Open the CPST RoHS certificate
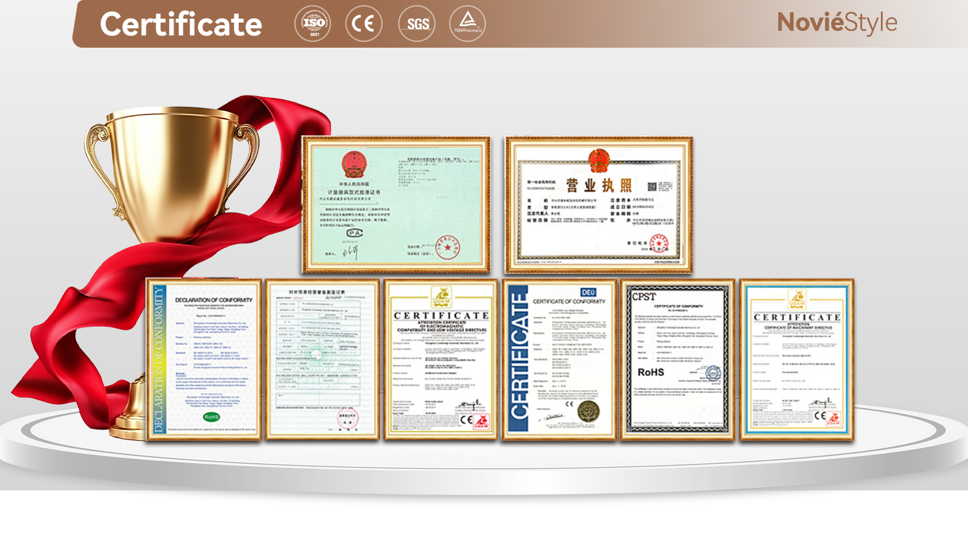This screenshot has width=968, height=544. click(x=678, y=360)
